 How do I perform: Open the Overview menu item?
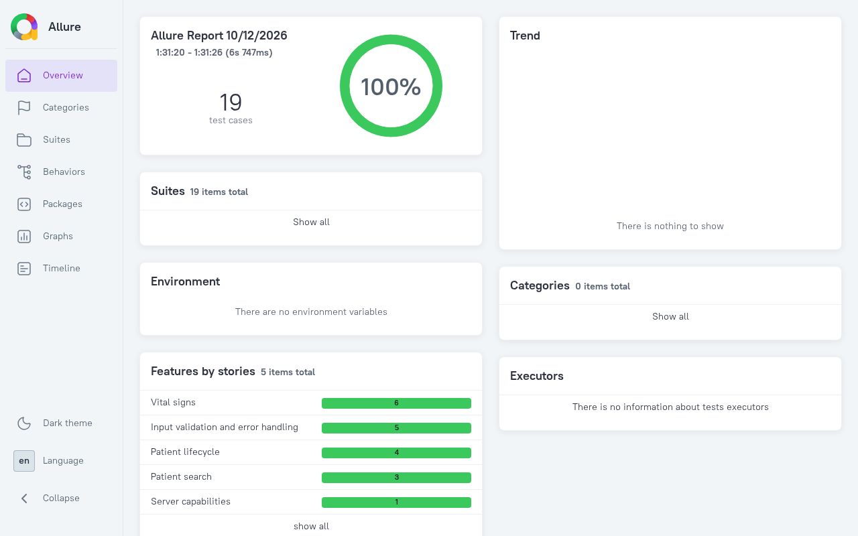(x=62, y=76)
